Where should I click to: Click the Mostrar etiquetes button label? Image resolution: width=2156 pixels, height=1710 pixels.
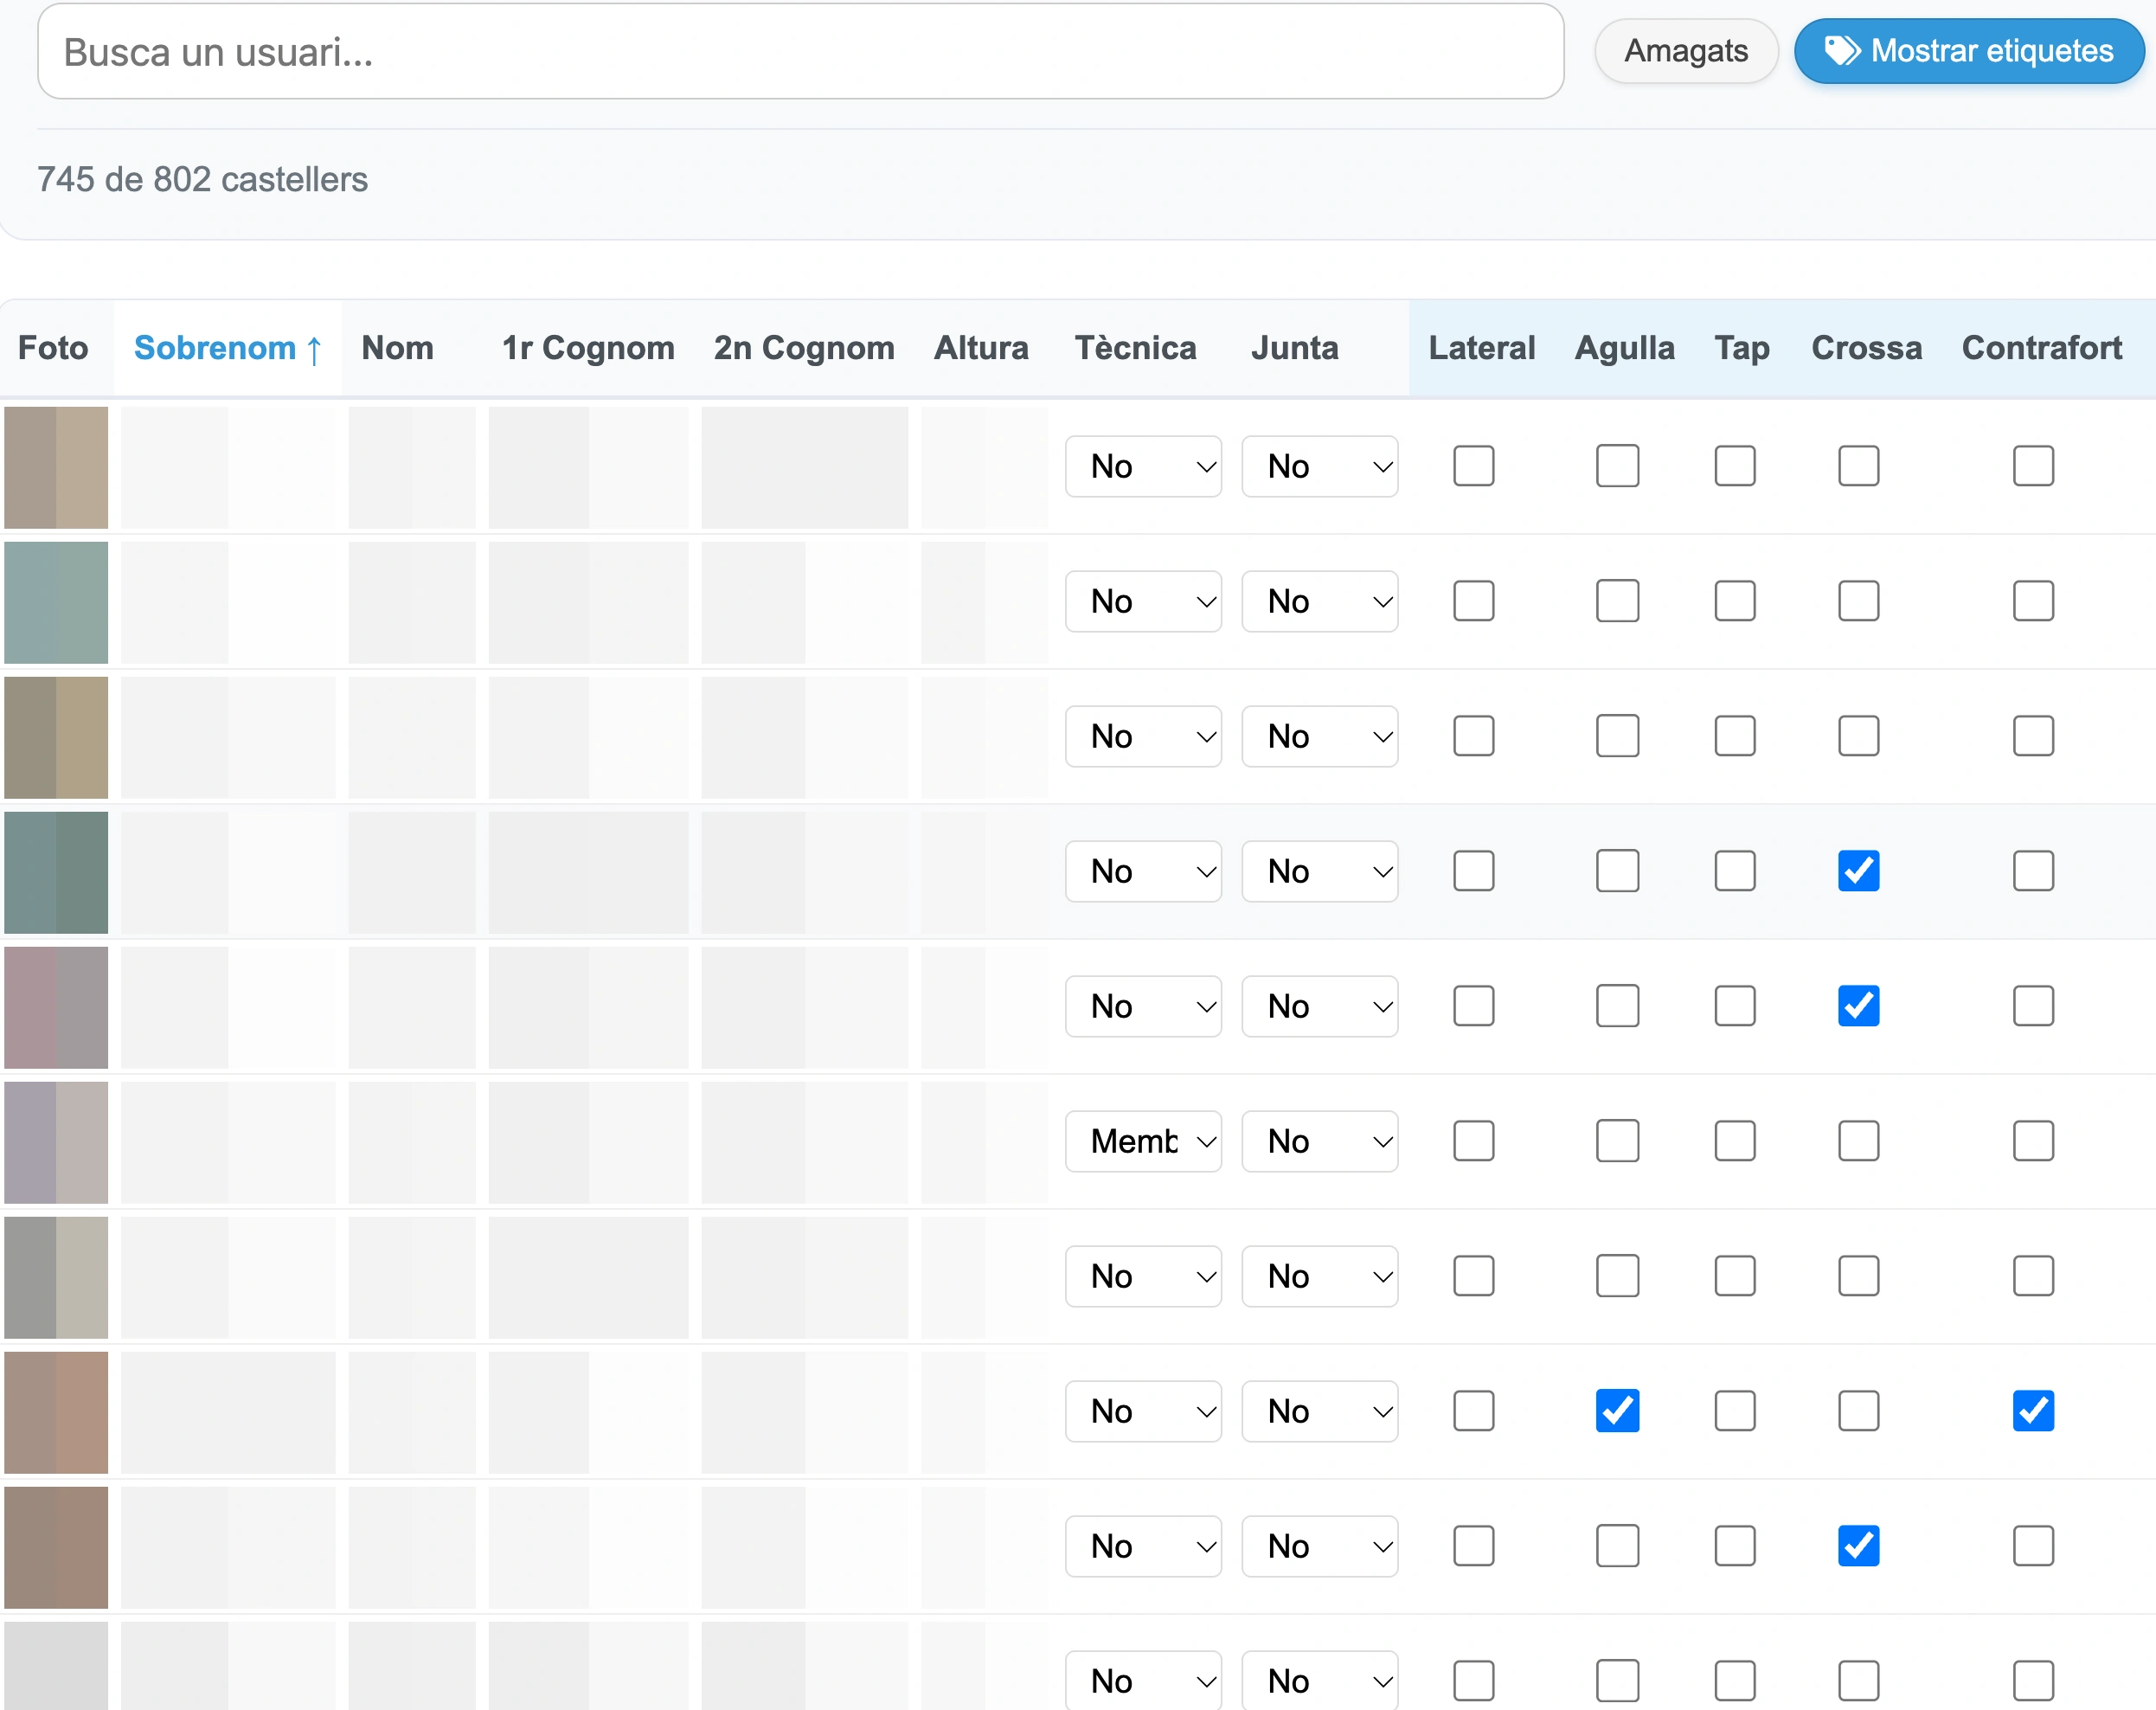coord(1991,51)
